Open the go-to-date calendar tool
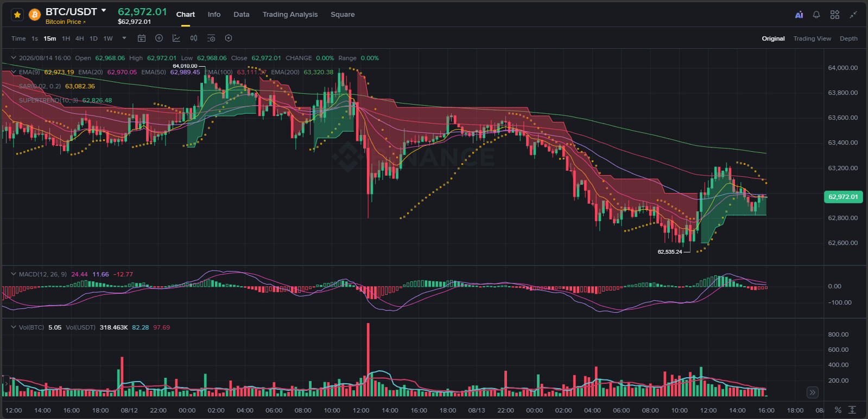 (142, 38)
